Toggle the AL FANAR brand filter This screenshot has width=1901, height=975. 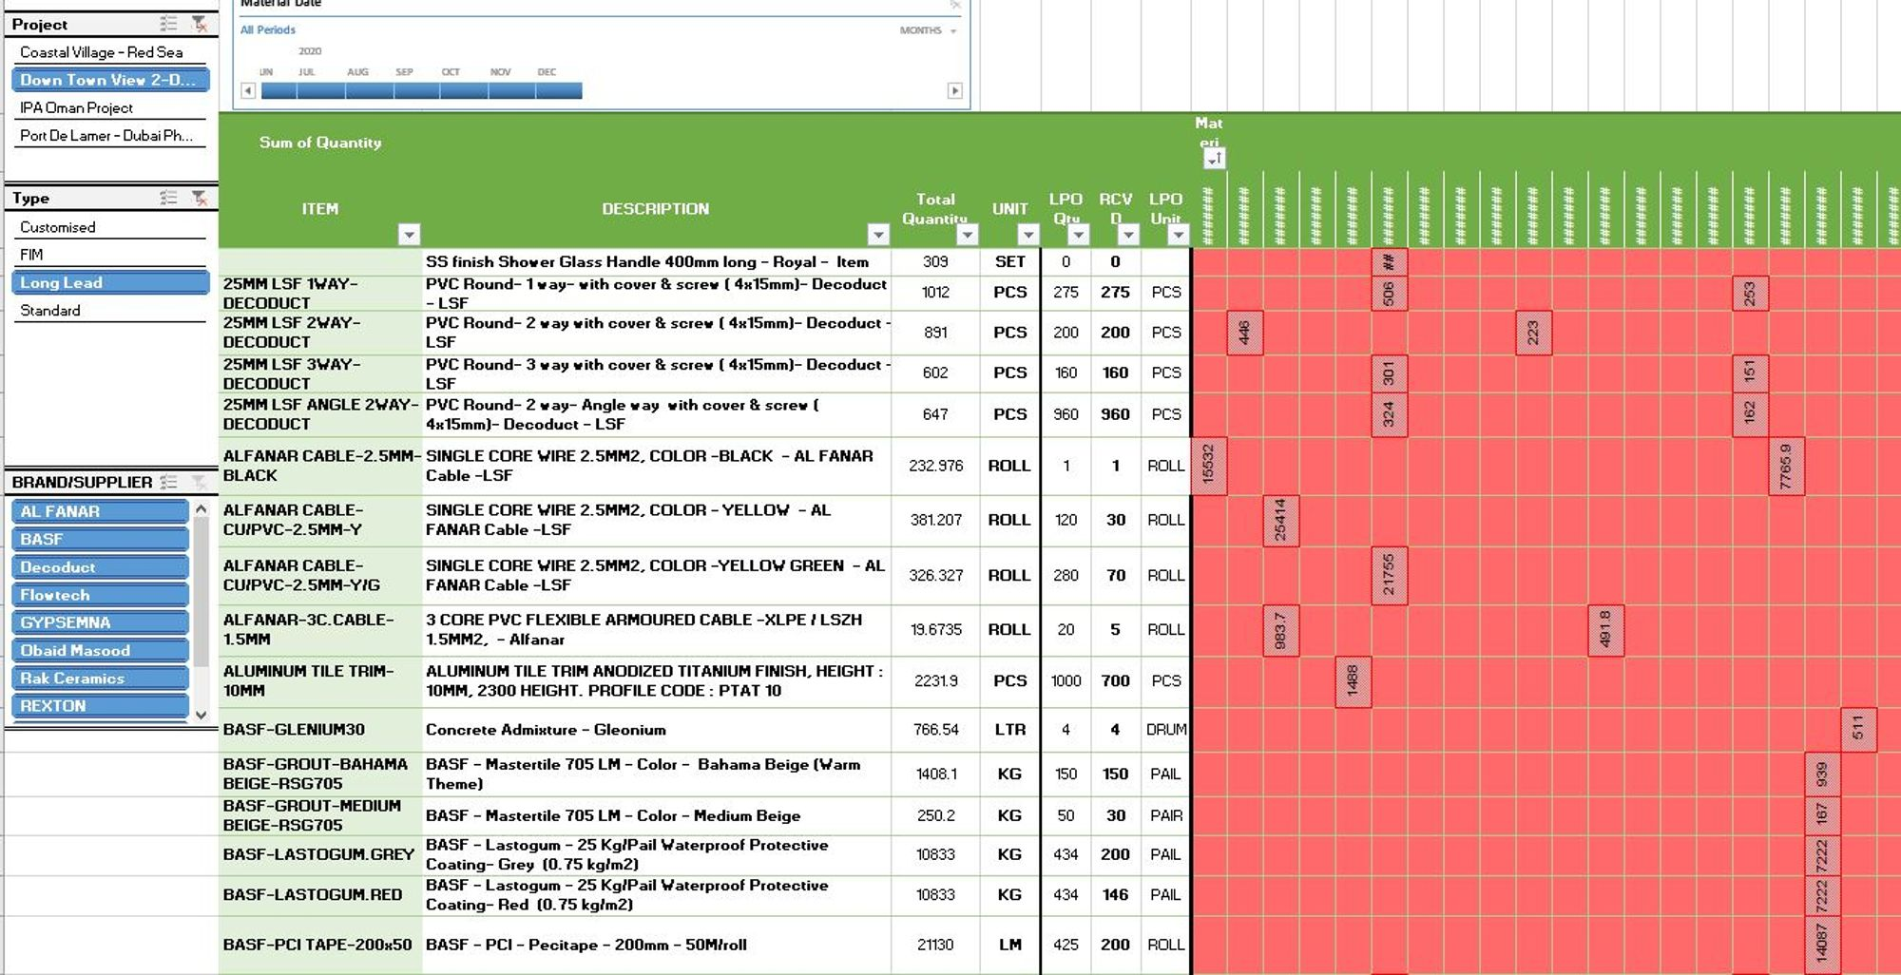tap(100, 511)
